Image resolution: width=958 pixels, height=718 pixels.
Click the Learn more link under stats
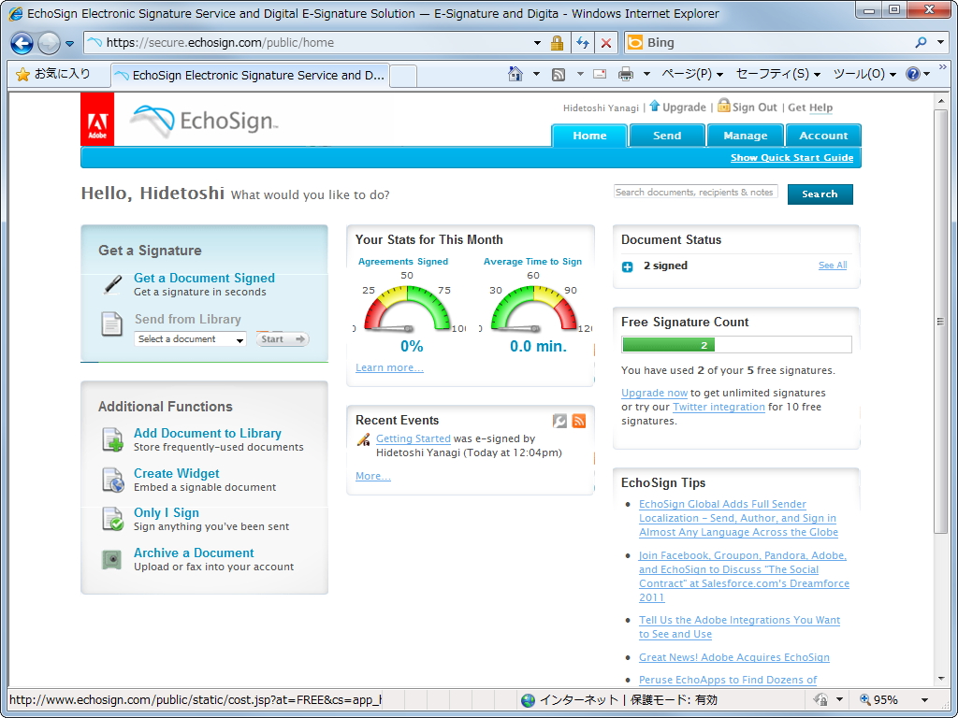[x=389, y=367]
